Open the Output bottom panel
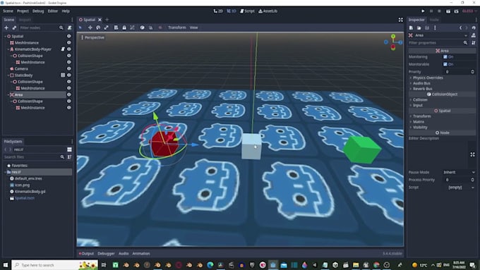 click(x=86, y=254)
